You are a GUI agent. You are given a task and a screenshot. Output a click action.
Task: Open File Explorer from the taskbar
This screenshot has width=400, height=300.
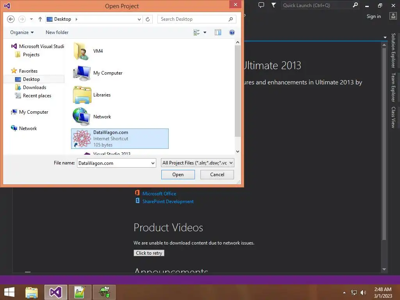[32, 292]
